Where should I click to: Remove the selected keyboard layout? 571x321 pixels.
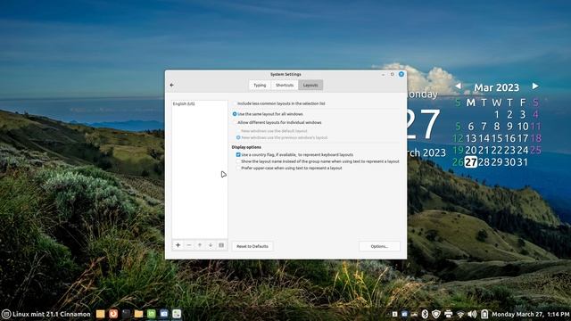click(188, 245)
